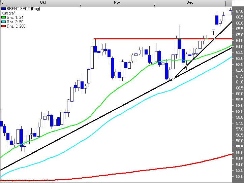Click the 'Dec' month label on time axis
Image resolution: width=244 pixels, height=183 pixels.
coord(190,2)
